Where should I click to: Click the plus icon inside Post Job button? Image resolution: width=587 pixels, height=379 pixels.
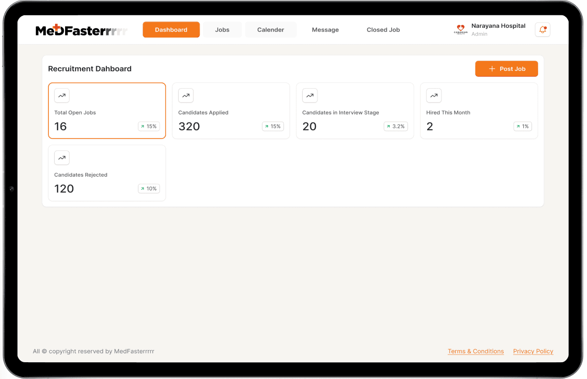tap(492, 69)
